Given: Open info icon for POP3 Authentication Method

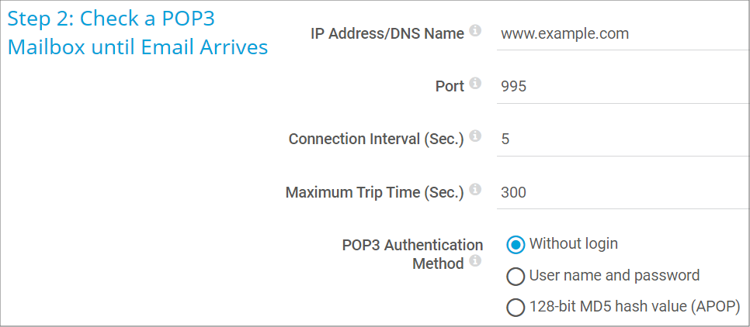Looking at the screenshot, I should pos(474,261).
